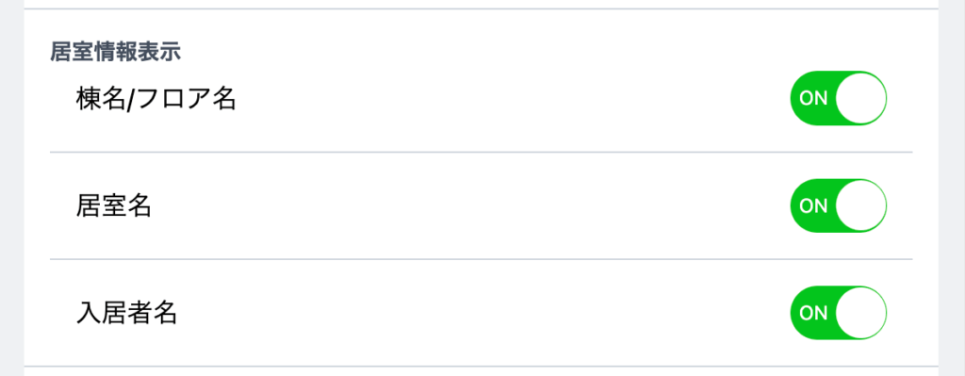This screenshot has height=376, width=965.
Task: Click the gray right page margin
Action: coord(952,188)
